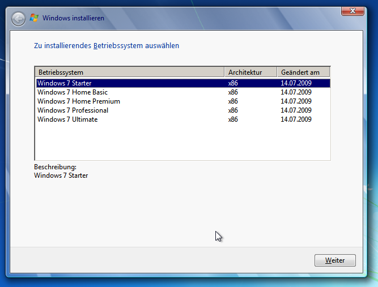
Task: Click x86 cell in Home Premium row
Action: click(233, 101)
